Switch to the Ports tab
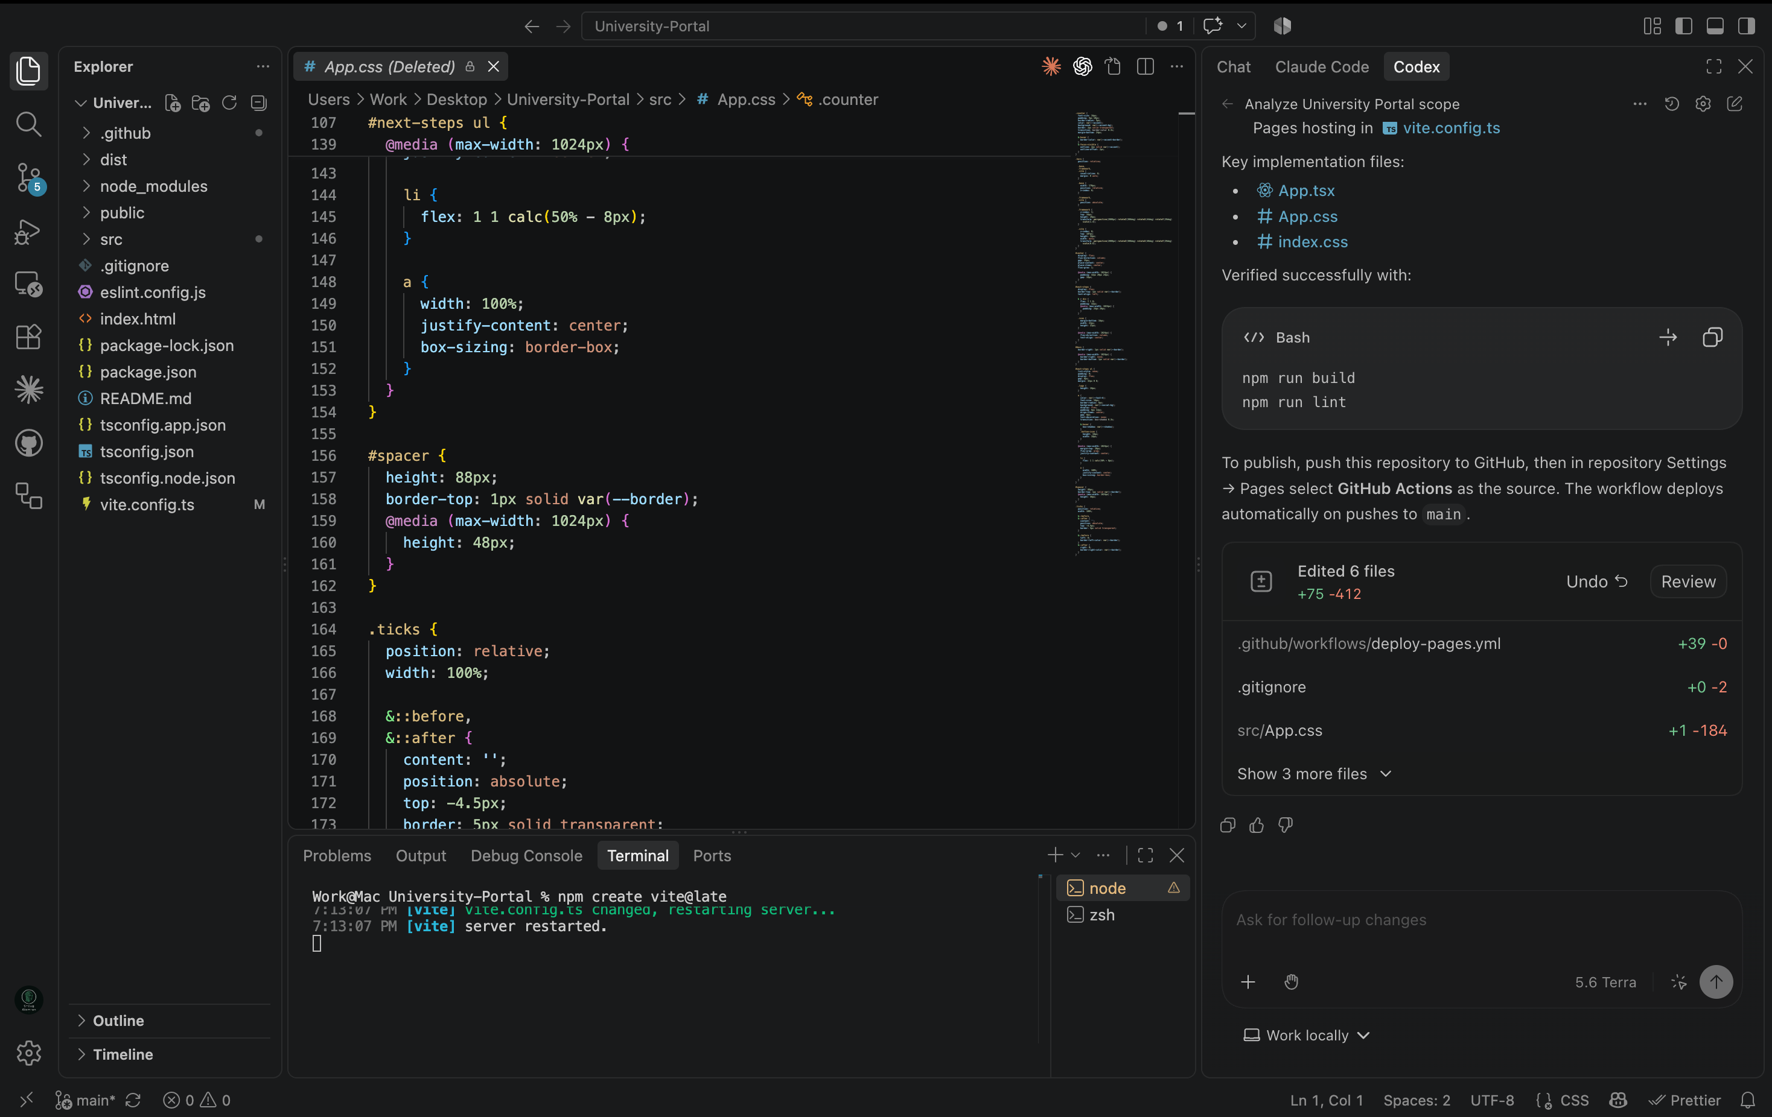The width and height of the screenshot is (1772, 1117). pos(712,855)
